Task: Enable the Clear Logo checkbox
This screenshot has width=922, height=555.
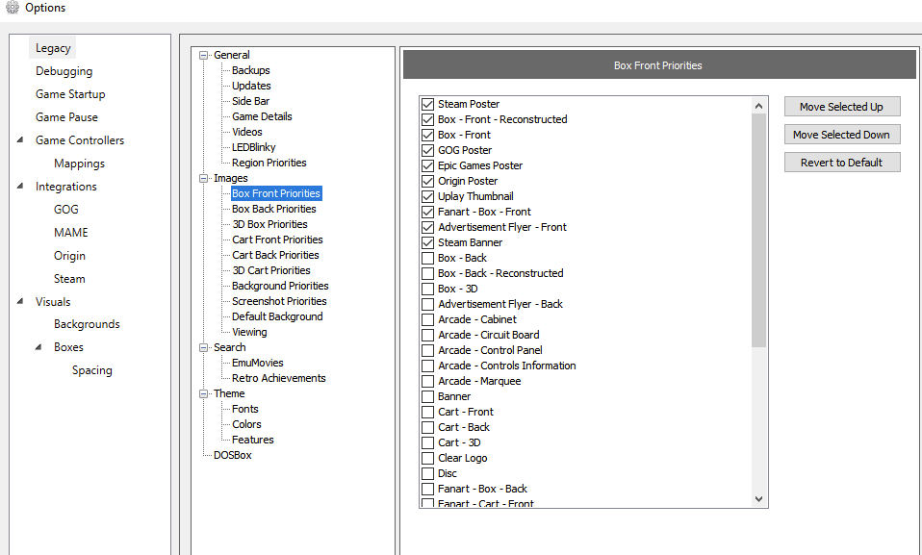Action: coord(428,458)
